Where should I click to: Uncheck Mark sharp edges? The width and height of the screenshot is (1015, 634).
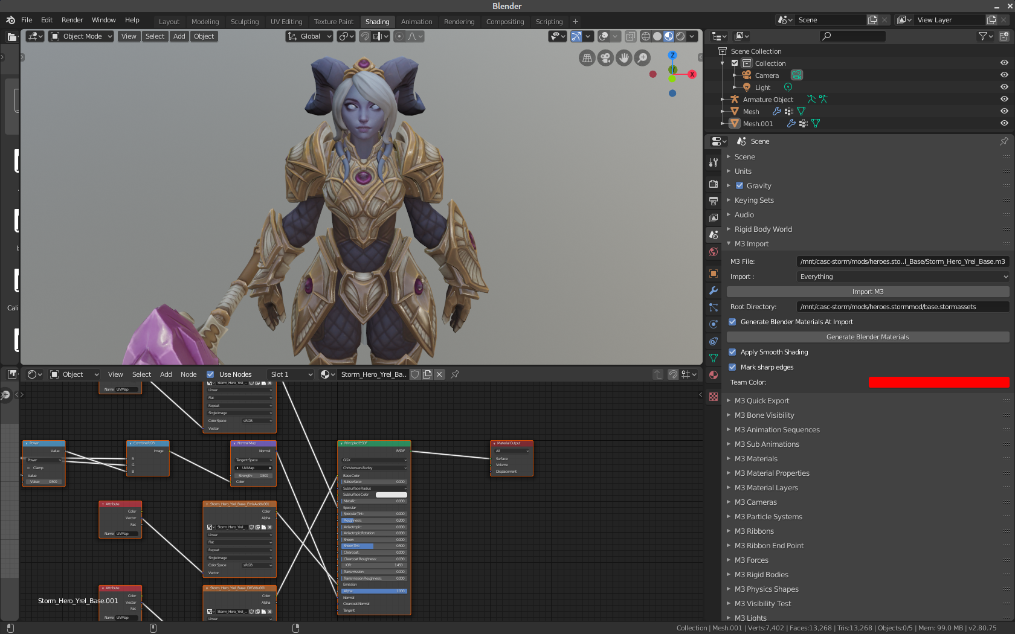(x=732, y=367)
